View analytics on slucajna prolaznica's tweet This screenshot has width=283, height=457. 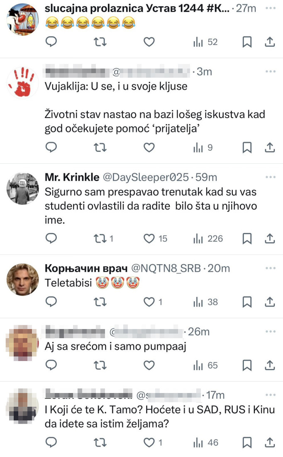199,42
